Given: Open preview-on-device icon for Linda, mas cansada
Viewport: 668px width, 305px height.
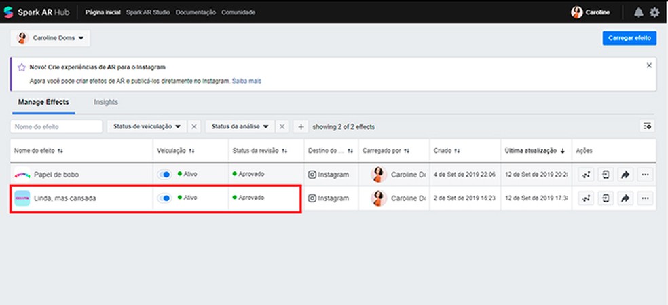Looking at the screenshot, I should tap(606, 198).
